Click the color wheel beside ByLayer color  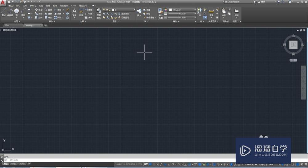[165, 10]
